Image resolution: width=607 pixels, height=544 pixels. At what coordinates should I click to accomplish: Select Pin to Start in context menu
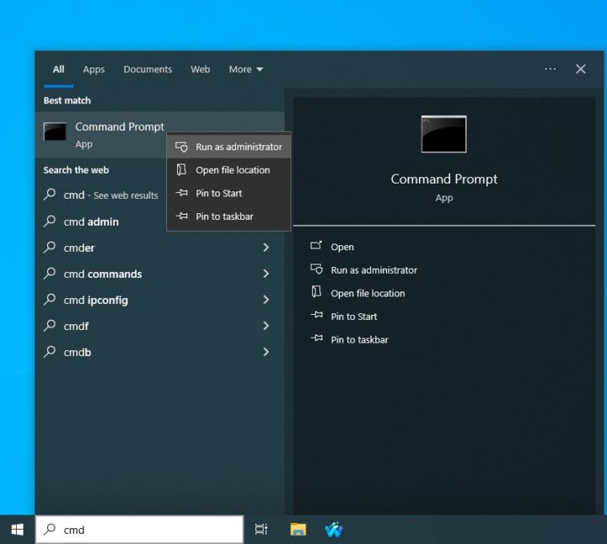click(218, 194)
